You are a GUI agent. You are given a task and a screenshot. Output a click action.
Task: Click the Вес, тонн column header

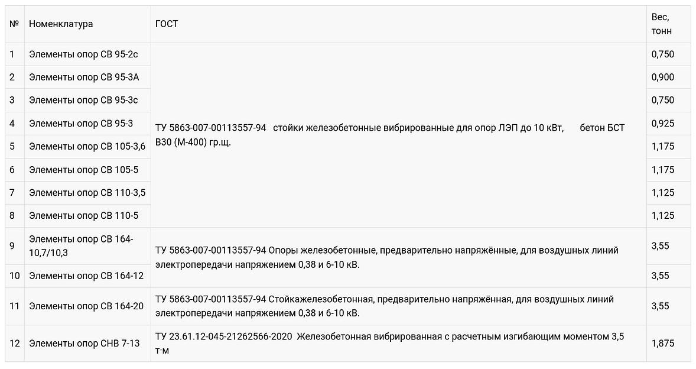[x=661, y=24]
